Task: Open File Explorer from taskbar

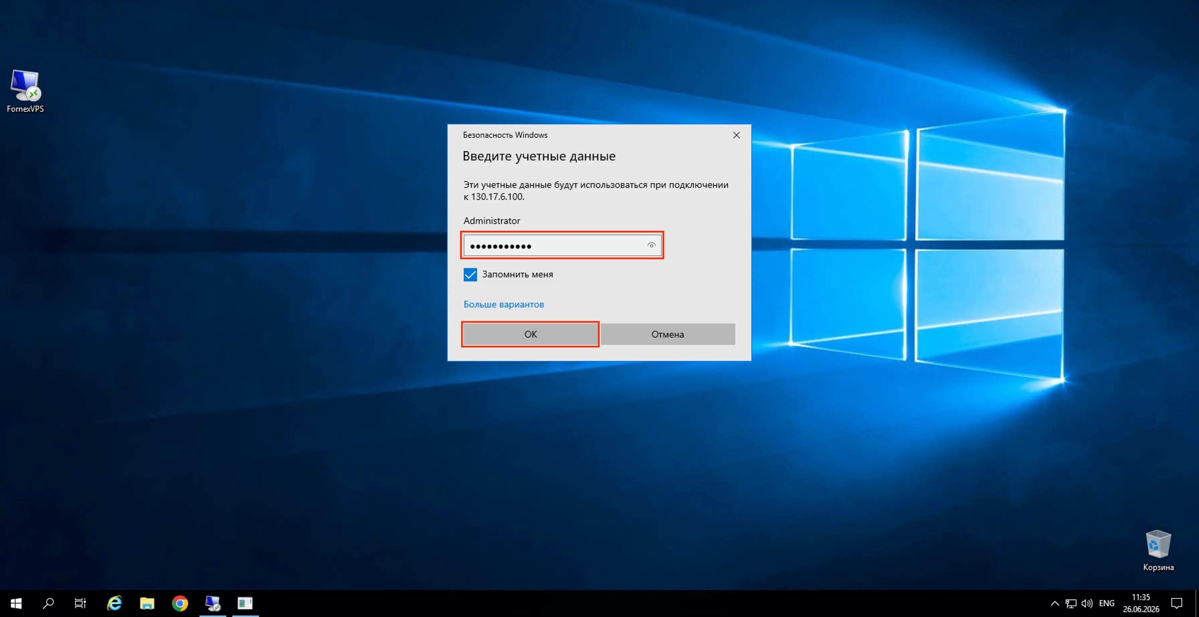Action: pyautogui.click(x=147, y=604)
